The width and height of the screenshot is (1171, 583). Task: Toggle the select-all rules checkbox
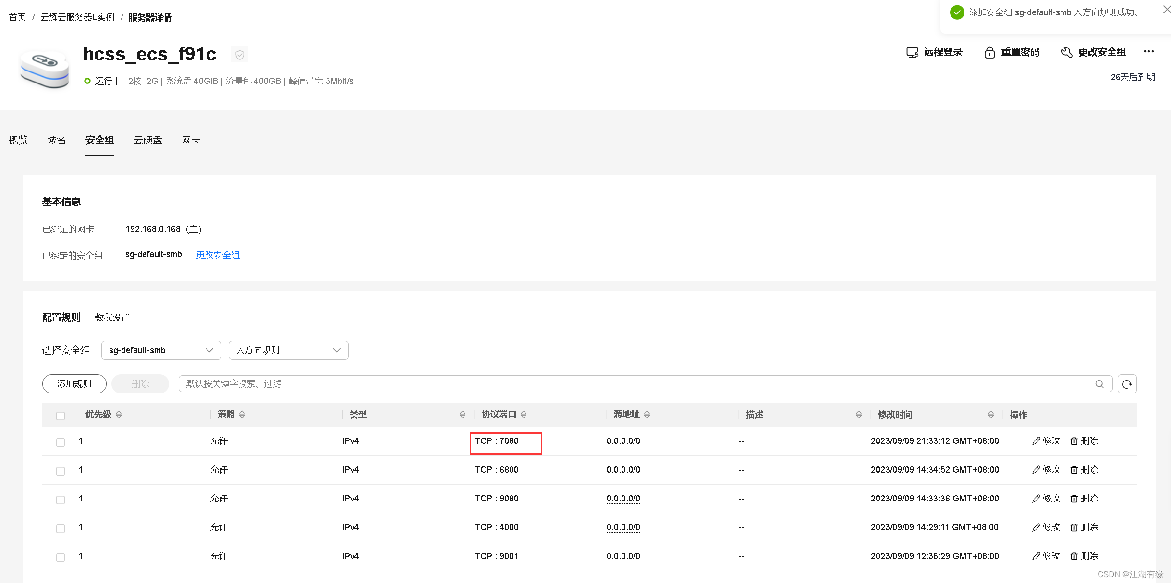[x=61, y=416]
